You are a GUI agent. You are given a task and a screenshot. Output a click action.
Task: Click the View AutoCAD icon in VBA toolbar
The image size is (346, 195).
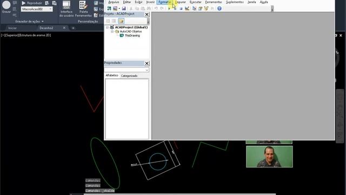109,9
